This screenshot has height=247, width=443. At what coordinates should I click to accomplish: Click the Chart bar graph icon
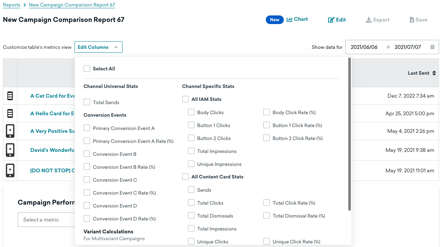(290, 20)
